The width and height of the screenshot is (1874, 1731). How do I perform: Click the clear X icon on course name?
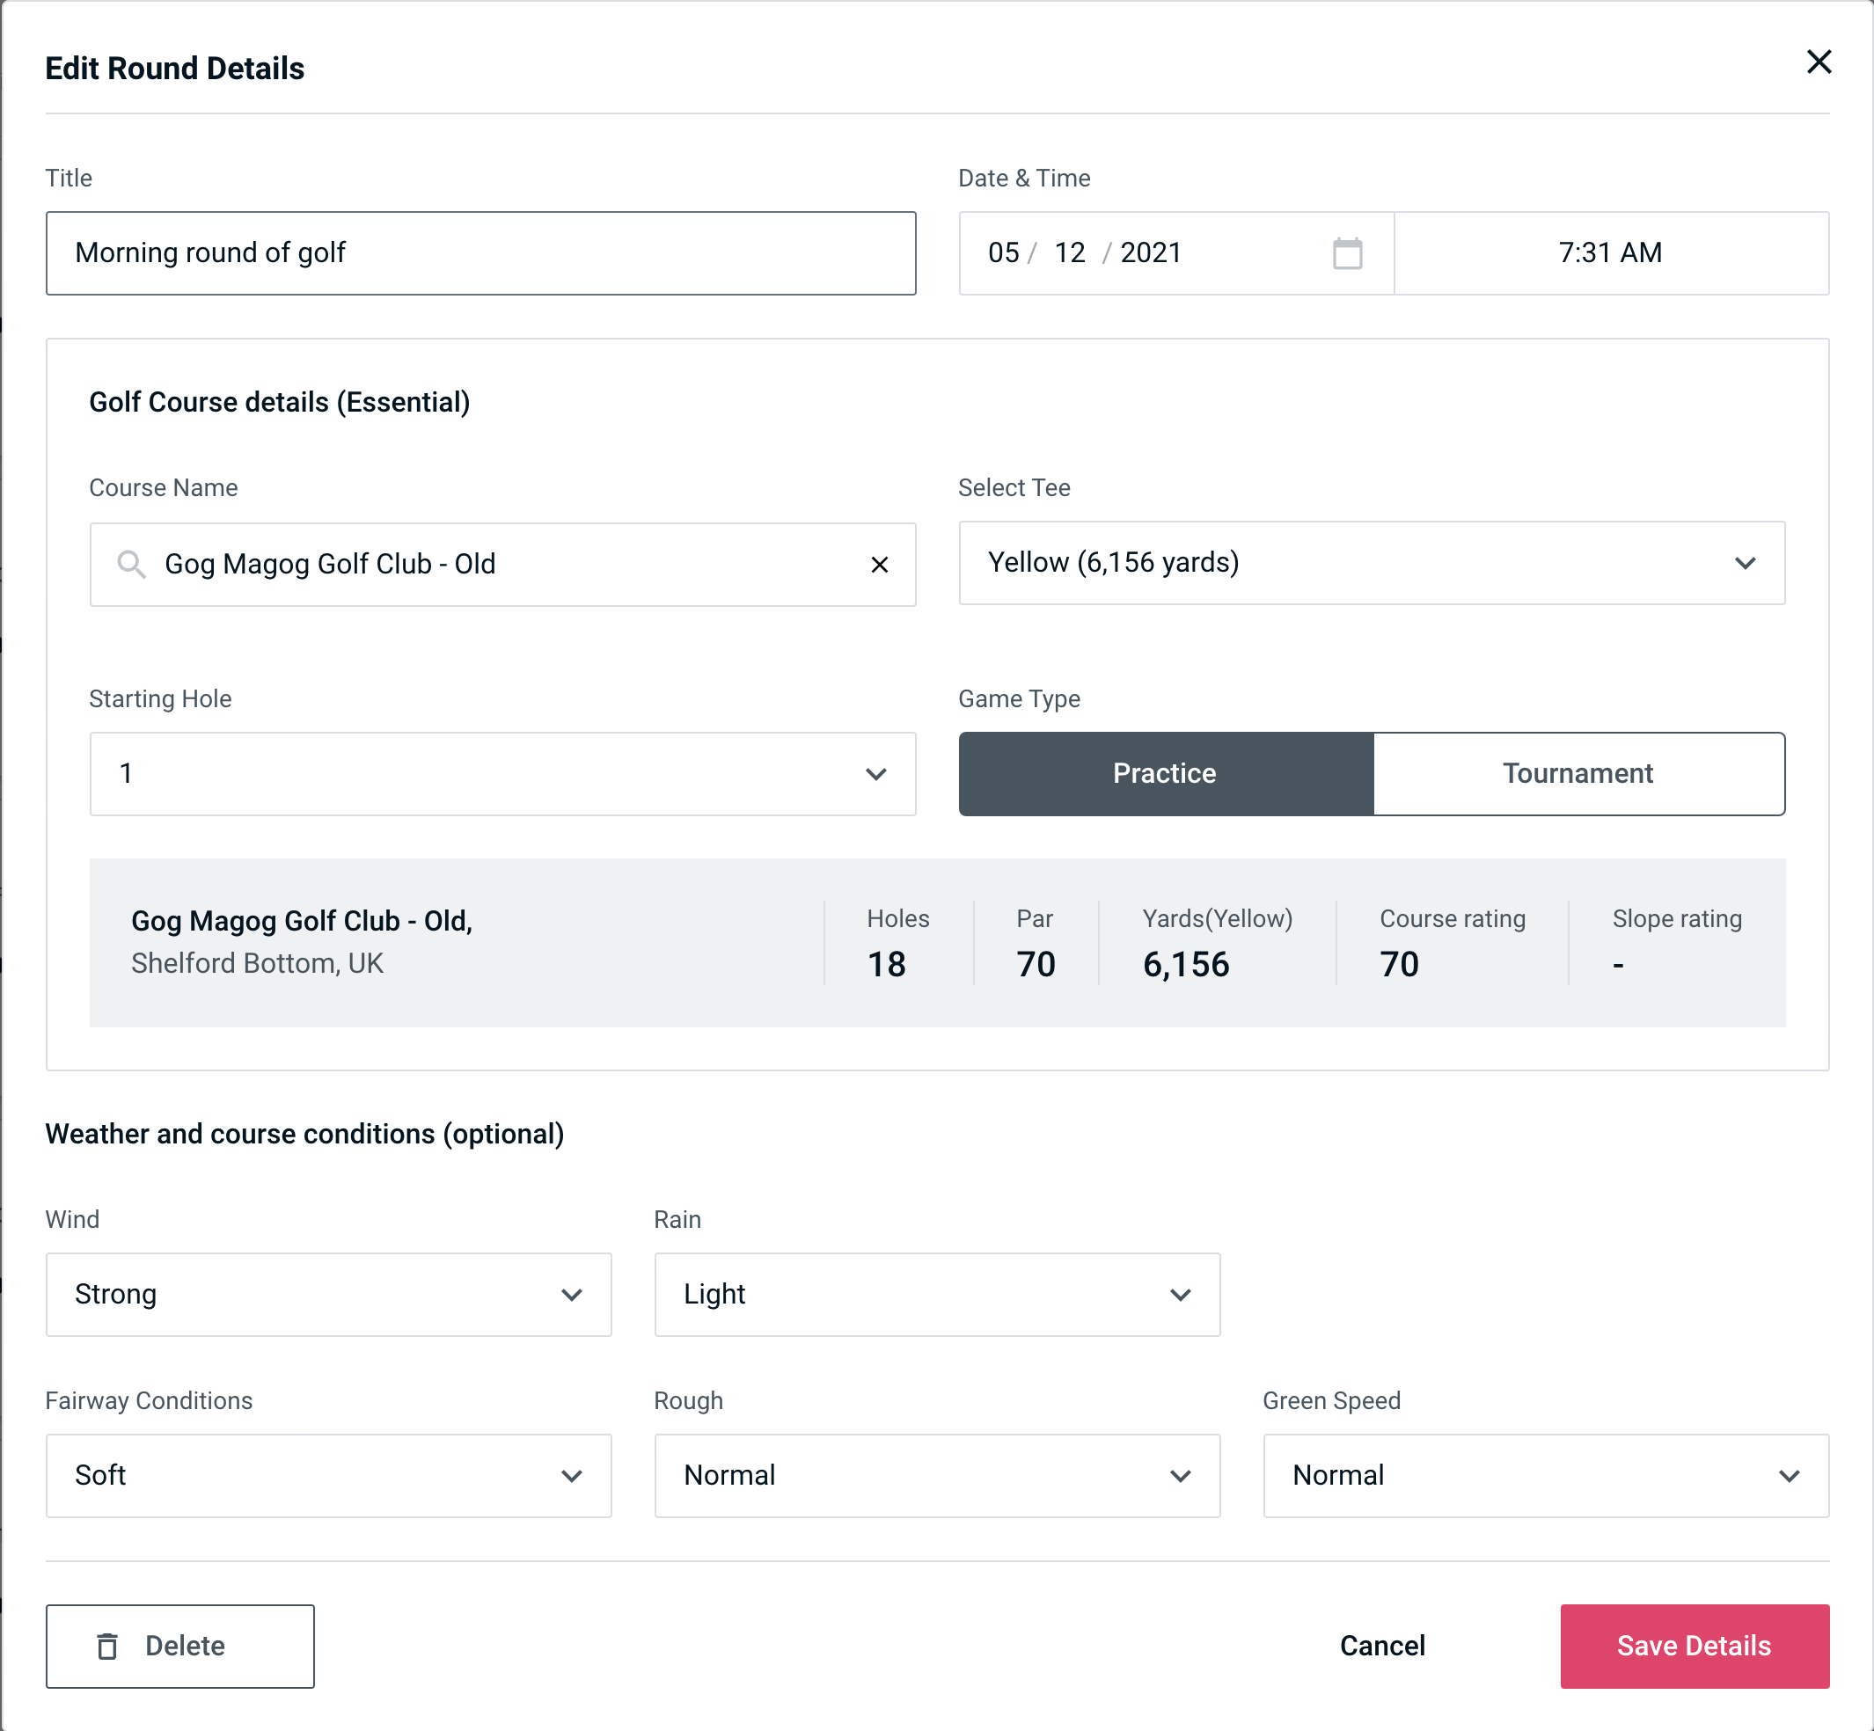tap(882, 563)
